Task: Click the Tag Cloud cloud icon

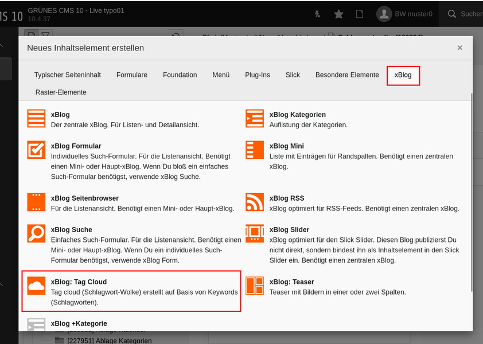Action: coord(36,286)
